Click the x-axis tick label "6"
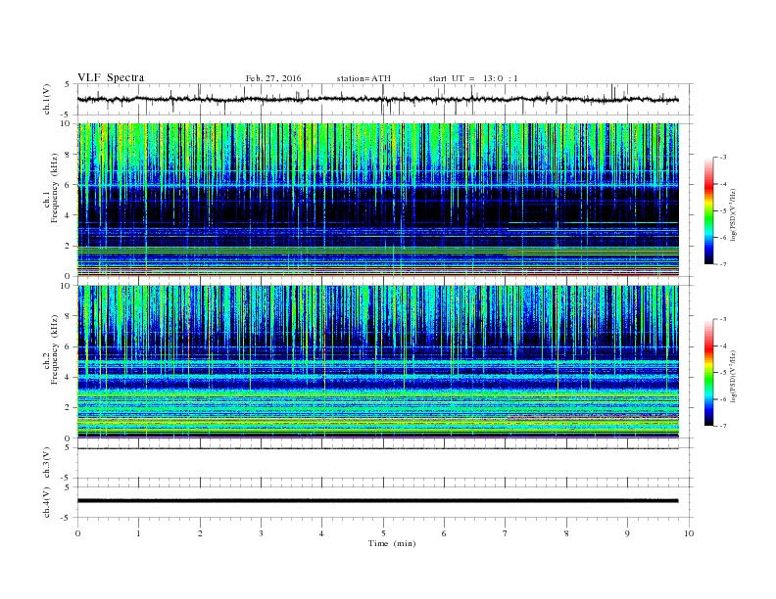 [445, 533]
